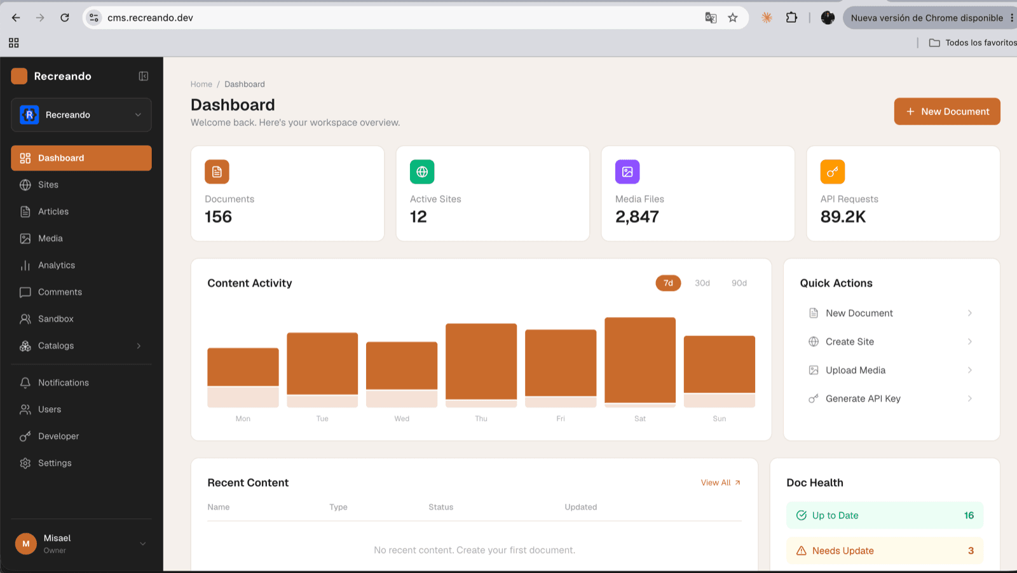Click the Status column header
The image size is (1017, 573).
[440, 507]
